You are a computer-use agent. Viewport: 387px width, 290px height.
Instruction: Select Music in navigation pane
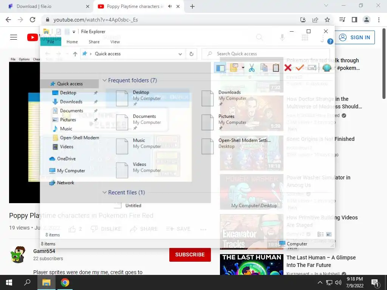[66, 129]
